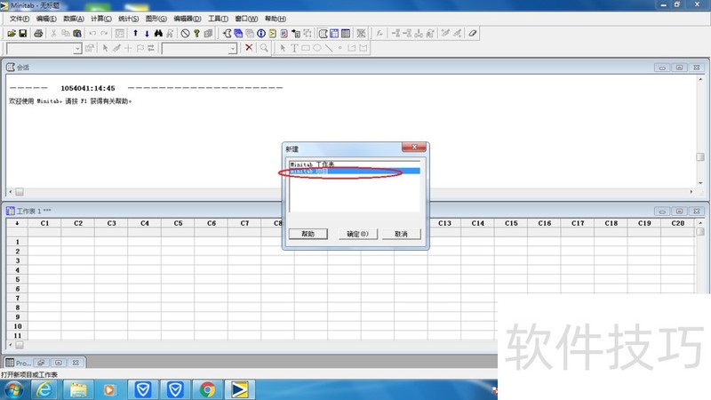Open the second toolbar combo box dropdown
This screenshot has height=400, width=711.
[233, 48]
